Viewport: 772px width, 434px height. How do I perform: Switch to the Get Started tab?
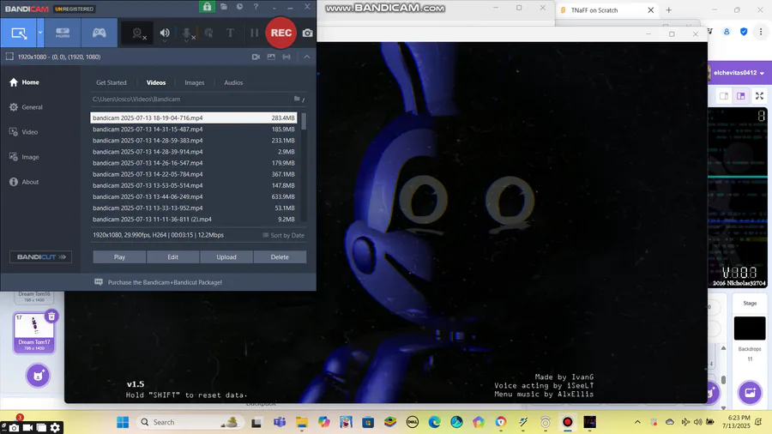click(x=112, y=82)
